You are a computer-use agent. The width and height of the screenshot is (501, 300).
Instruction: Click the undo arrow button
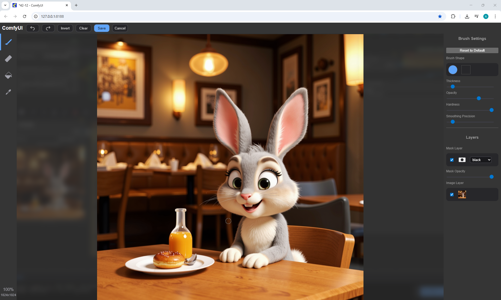pyautogui.click(x=33, y=28)
